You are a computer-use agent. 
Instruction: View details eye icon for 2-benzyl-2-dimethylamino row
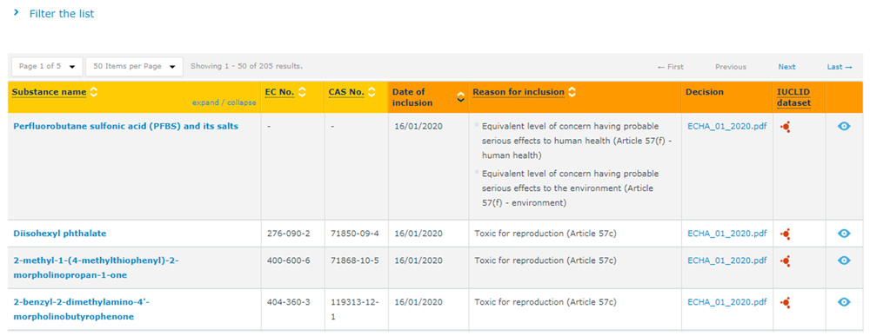844,301
